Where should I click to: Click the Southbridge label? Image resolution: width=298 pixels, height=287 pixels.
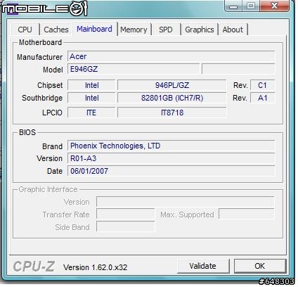[x=42, y=98]
